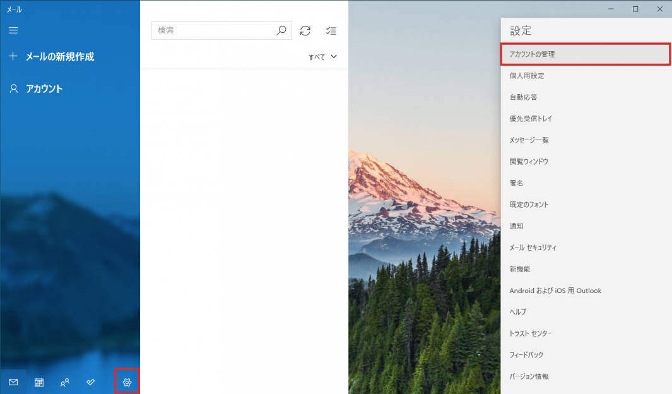Open the hamburger navigation menu
Viewport: 672px width, 394px height.
tap(13, 30)
